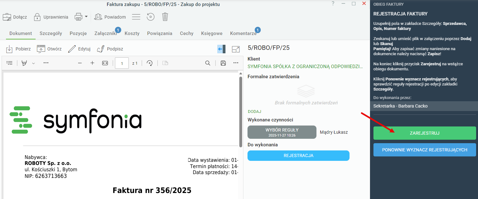
Task: Click the Symfonia logo in invoice
Action: pyautogui.click(x=75, y=120)
